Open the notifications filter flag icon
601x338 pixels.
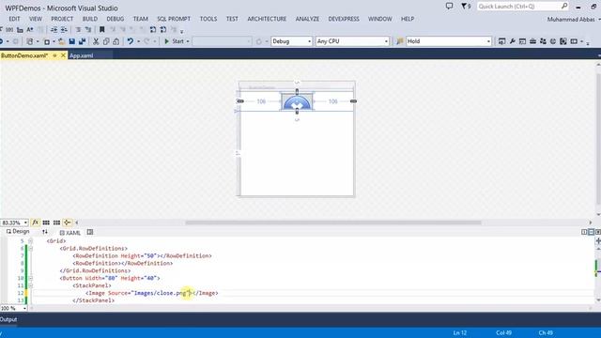[466, 7]
